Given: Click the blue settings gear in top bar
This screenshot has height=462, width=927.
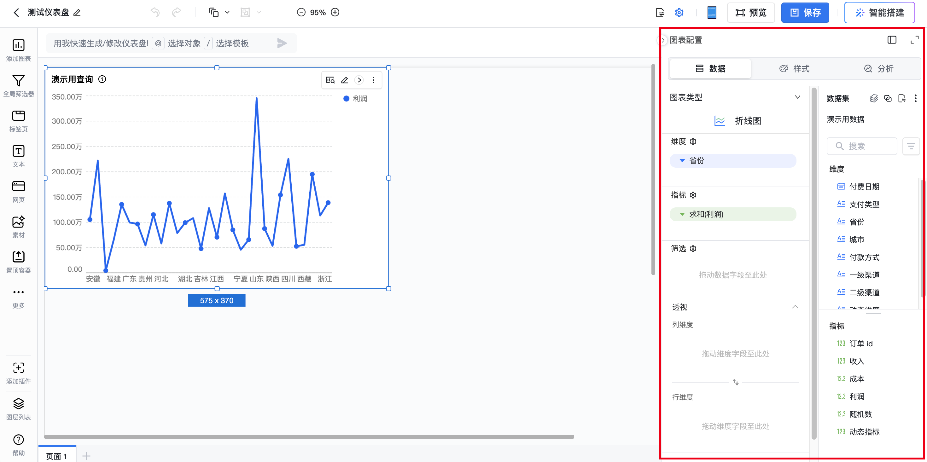Looking at the screenshot, I should point(679,13).
